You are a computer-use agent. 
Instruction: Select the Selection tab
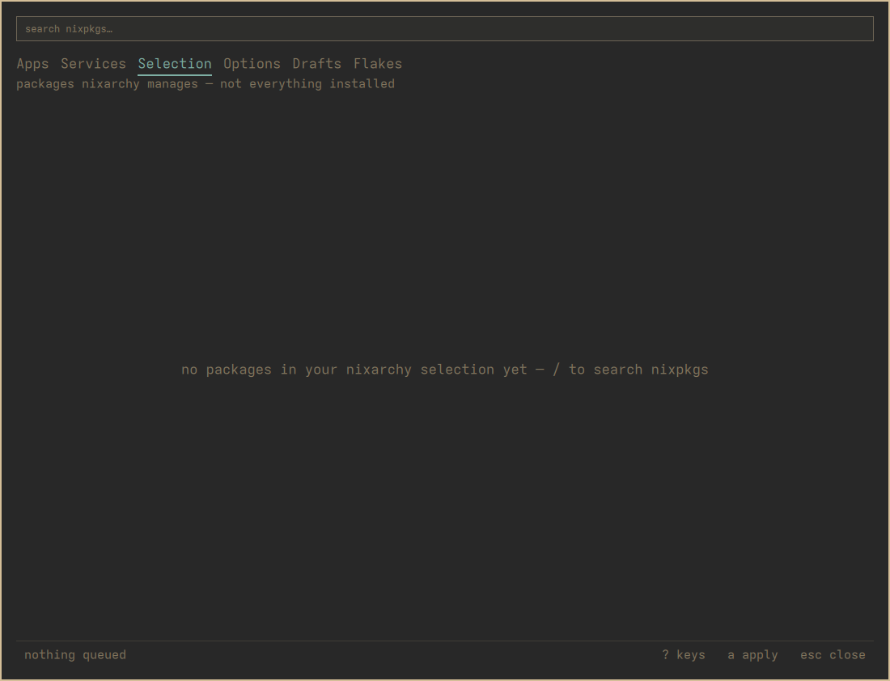pos(175,64)
